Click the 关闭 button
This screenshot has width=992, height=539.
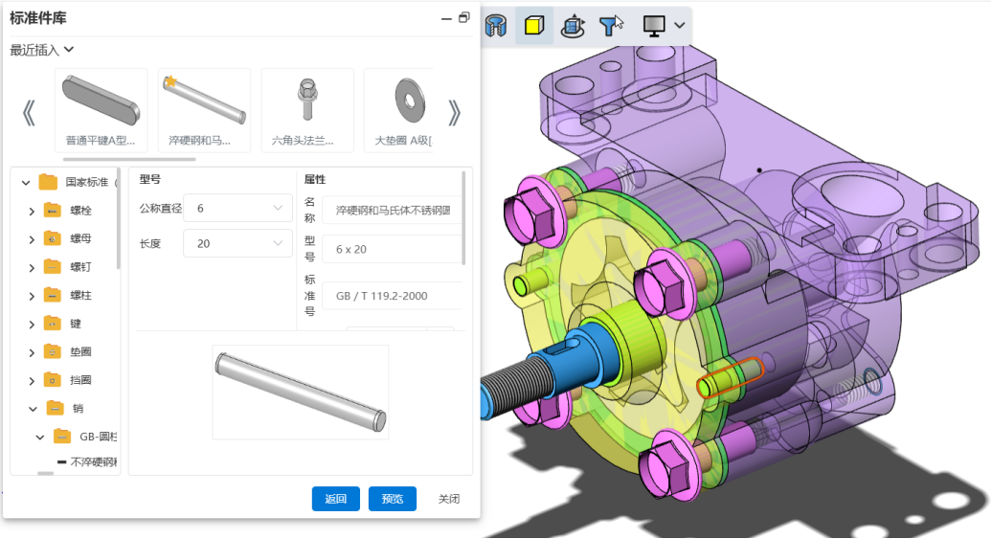click(449, 499)
